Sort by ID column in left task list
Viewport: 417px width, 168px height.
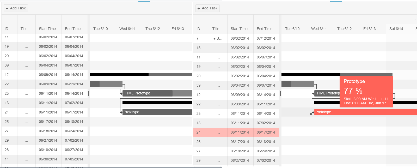tap(7, 29)
